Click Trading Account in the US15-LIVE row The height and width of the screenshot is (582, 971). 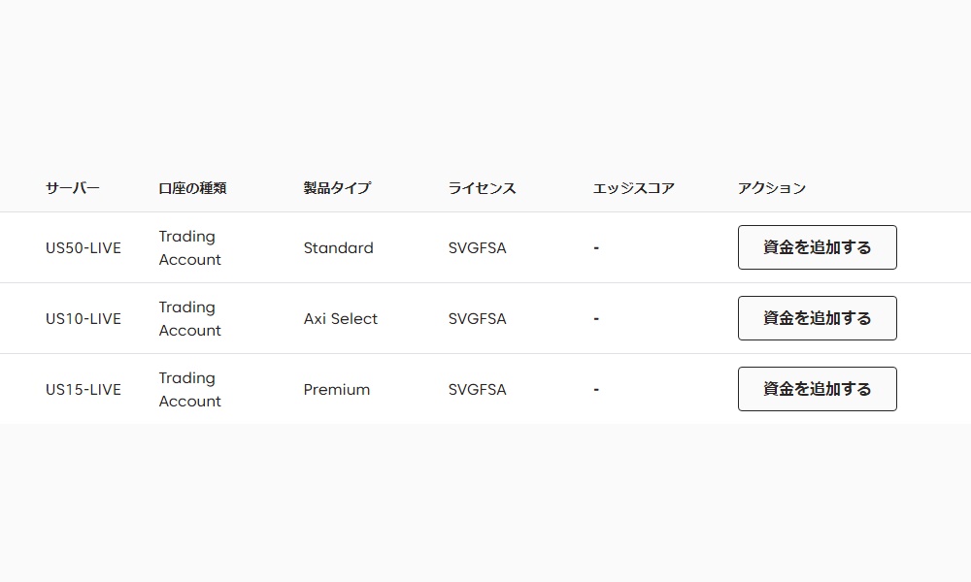pos(189,390)
